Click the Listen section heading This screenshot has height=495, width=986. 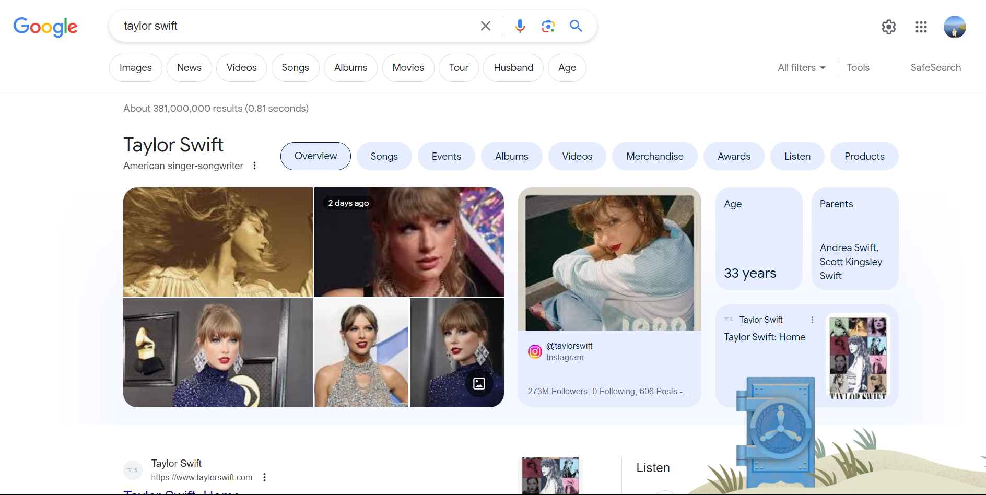653,468
